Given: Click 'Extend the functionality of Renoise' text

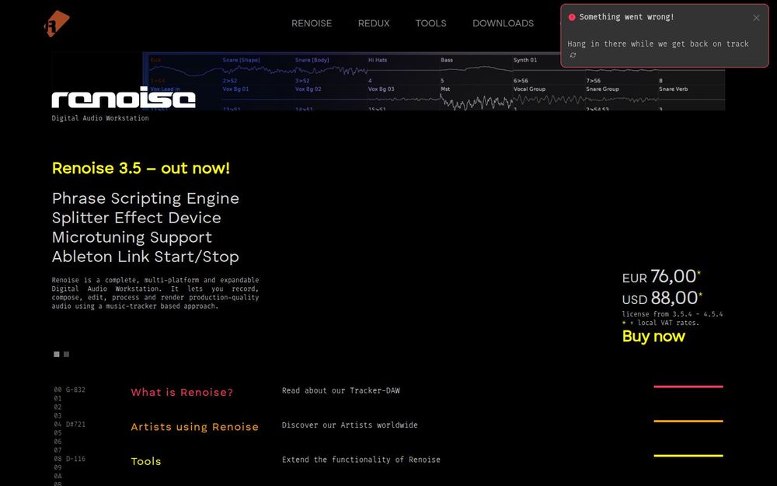Looking at the screenshot, I should point(361,460).
